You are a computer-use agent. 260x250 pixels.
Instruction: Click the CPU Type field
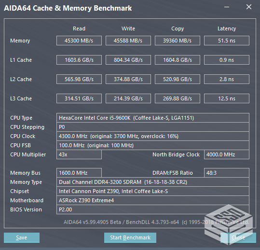[153, 118]
